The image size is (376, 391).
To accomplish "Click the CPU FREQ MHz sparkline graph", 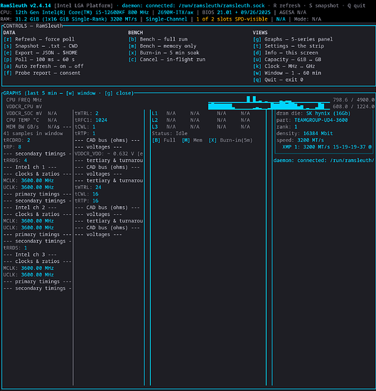I will 269,100.
